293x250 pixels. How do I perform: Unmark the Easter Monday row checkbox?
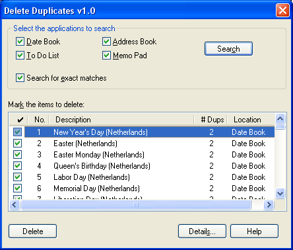17,155
